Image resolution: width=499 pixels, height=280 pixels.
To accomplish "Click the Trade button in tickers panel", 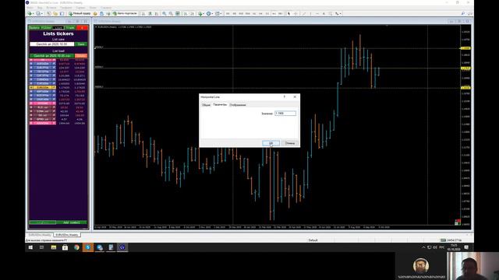I will (70, 28).
